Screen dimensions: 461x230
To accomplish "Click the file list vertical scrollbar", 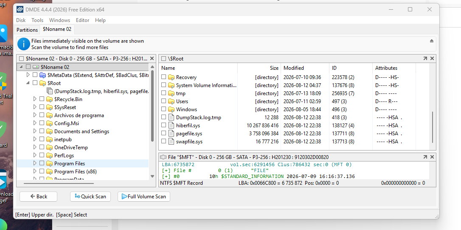I will point(433,127).
